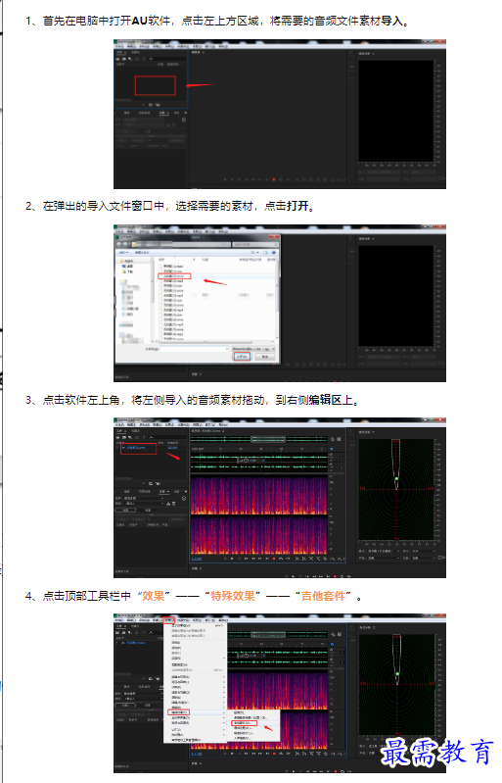
Task: Choose 吉他套件 in the special effects submenu
Action: click(x=245, y=722)
